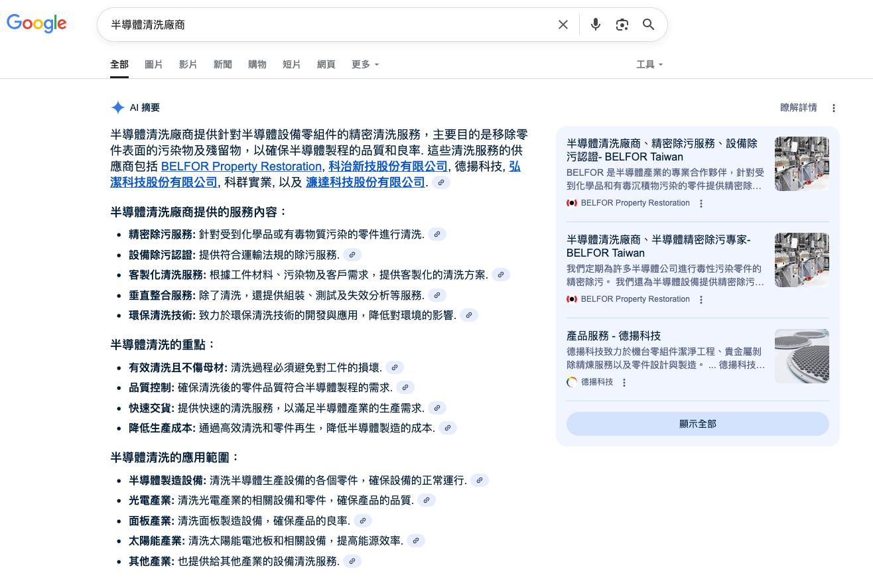Switch to the 影片 tab
Screen dimensions: 873x581
(x=188, y=64)
